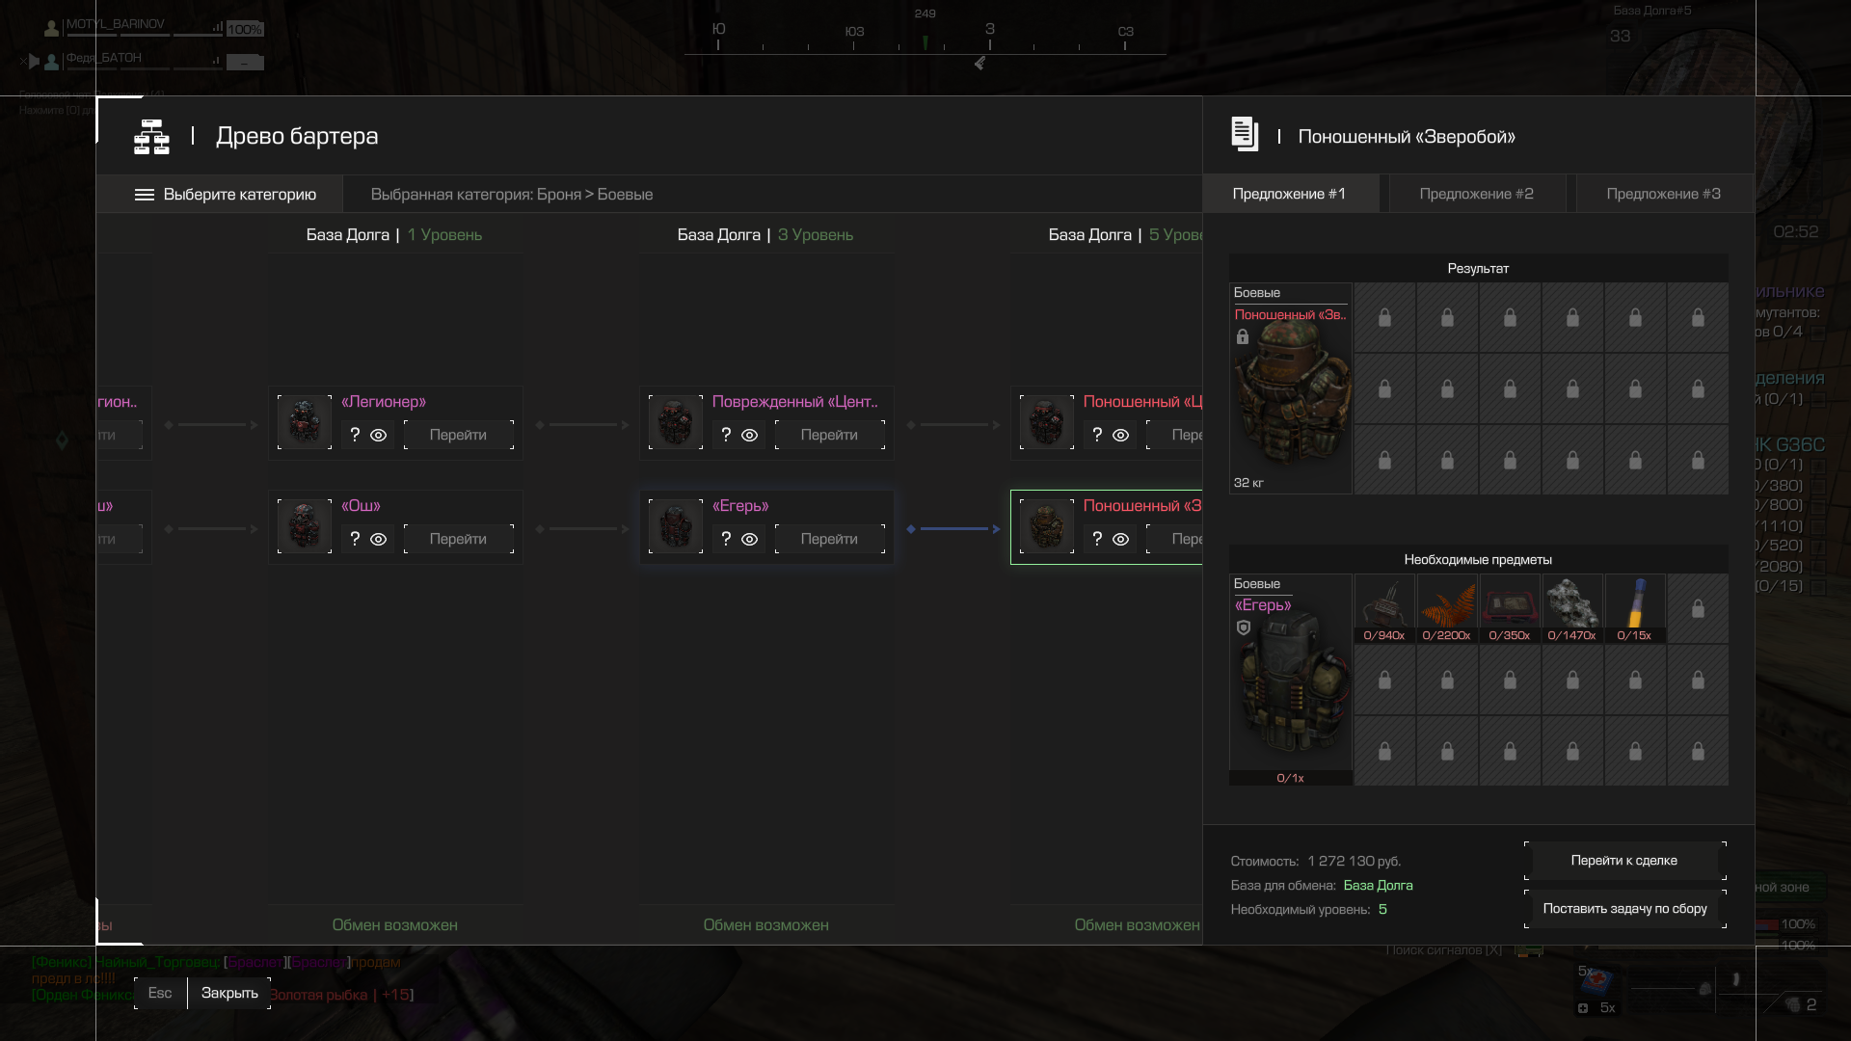
Task: Toggle eye preview for Поношенный «З..» node
Action: (x=1120, y=540)
